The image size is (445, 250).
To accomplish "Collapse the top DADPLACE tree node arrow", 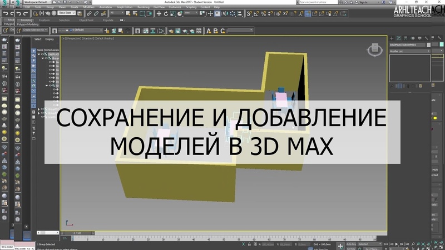I will (39, 54).
